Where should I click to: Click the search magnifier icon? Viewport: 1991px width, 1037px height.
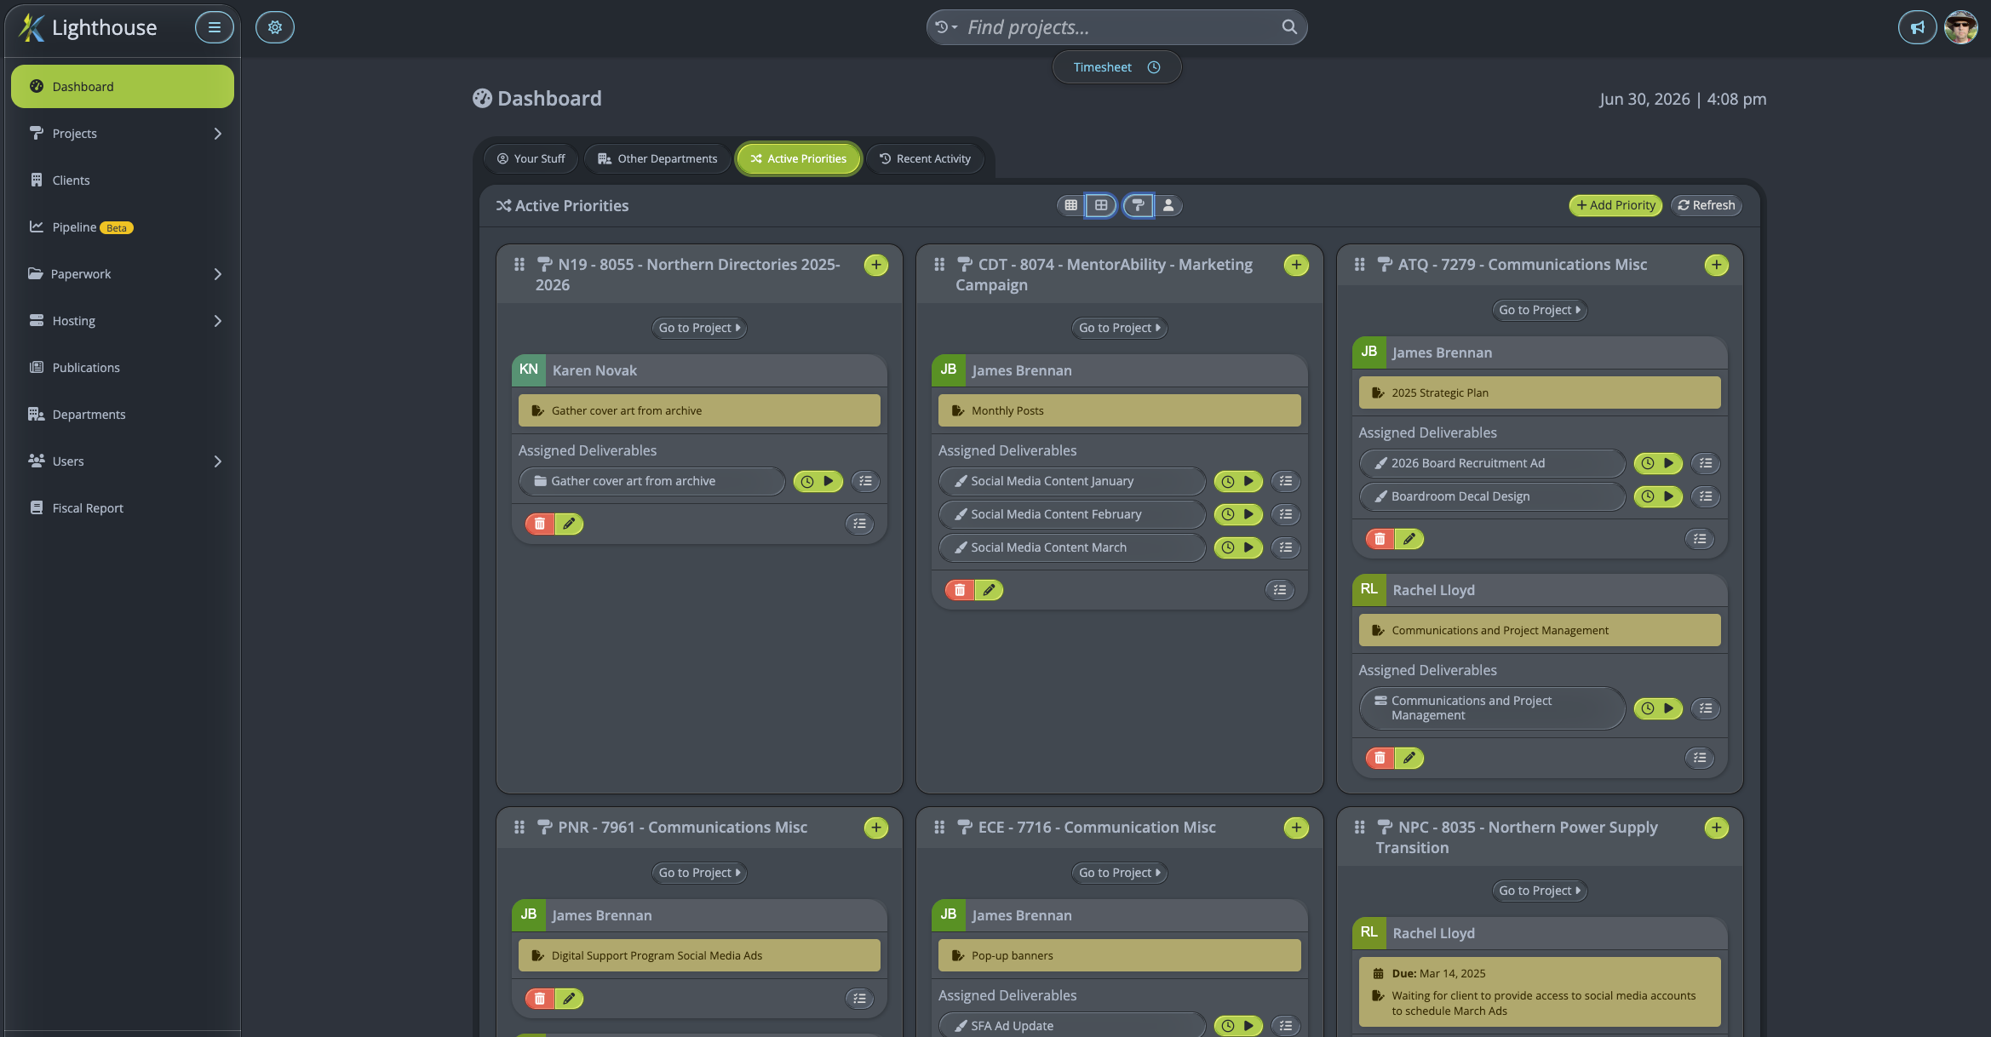coord(1289,27)
